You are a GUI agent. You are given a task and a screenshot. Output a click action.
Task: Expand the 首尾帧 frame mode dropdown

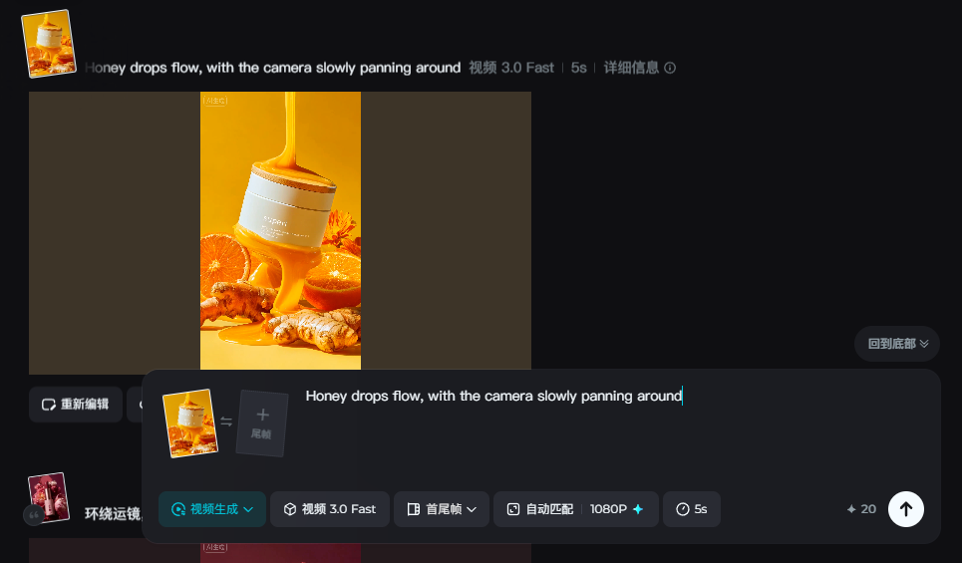441,509
